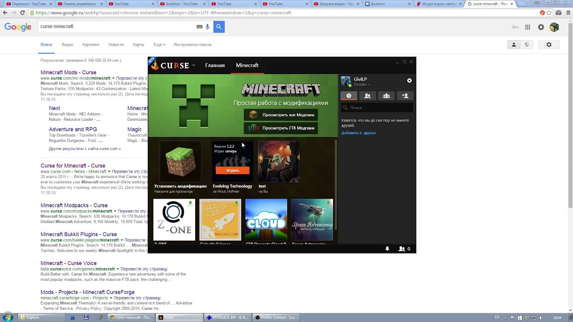Viewport: 573px width, 322px height.
Task: Open 'Видео' search tab in Google
Action: (68, 45)
